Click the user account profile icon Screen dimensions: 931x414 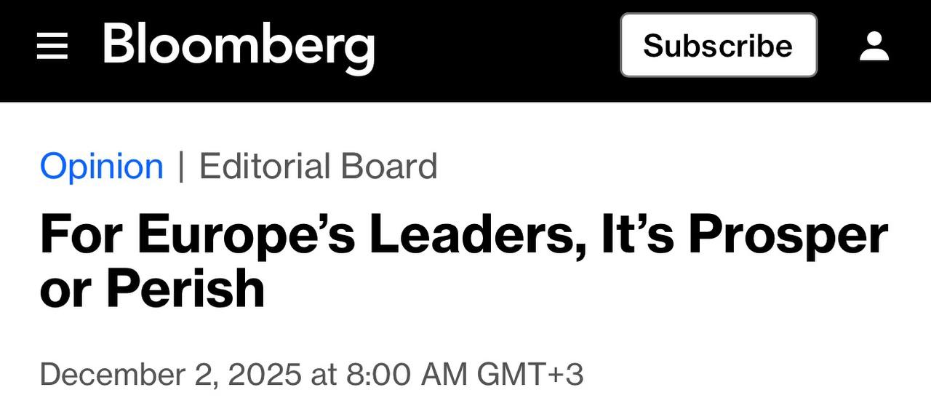point(874,46)
